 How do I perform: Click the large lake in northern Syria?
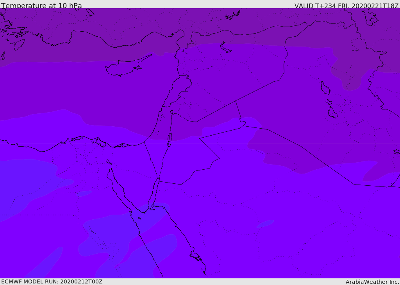[225, 47]
